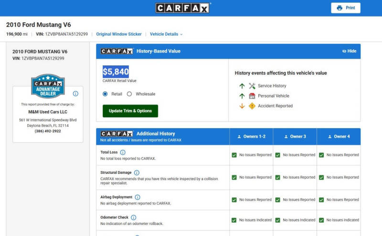Screen dimensions: 382x236
Task: Click the green up arrow beside Personal Vehicle
Action: (x=242, y=96)
